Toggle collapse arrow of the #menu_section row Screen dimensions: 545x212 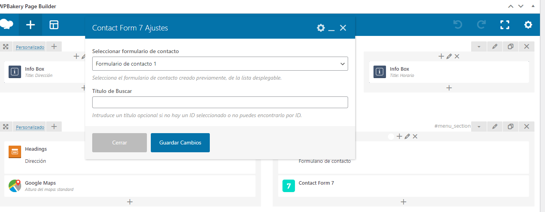point(479,126)
